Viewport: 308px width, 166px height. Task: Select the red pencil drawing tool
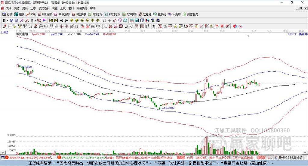[x=4, y=26]
